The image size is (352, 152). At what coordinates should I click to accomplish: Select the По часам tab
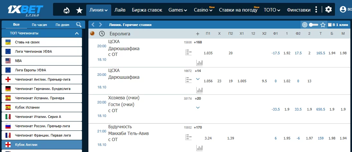39,25
